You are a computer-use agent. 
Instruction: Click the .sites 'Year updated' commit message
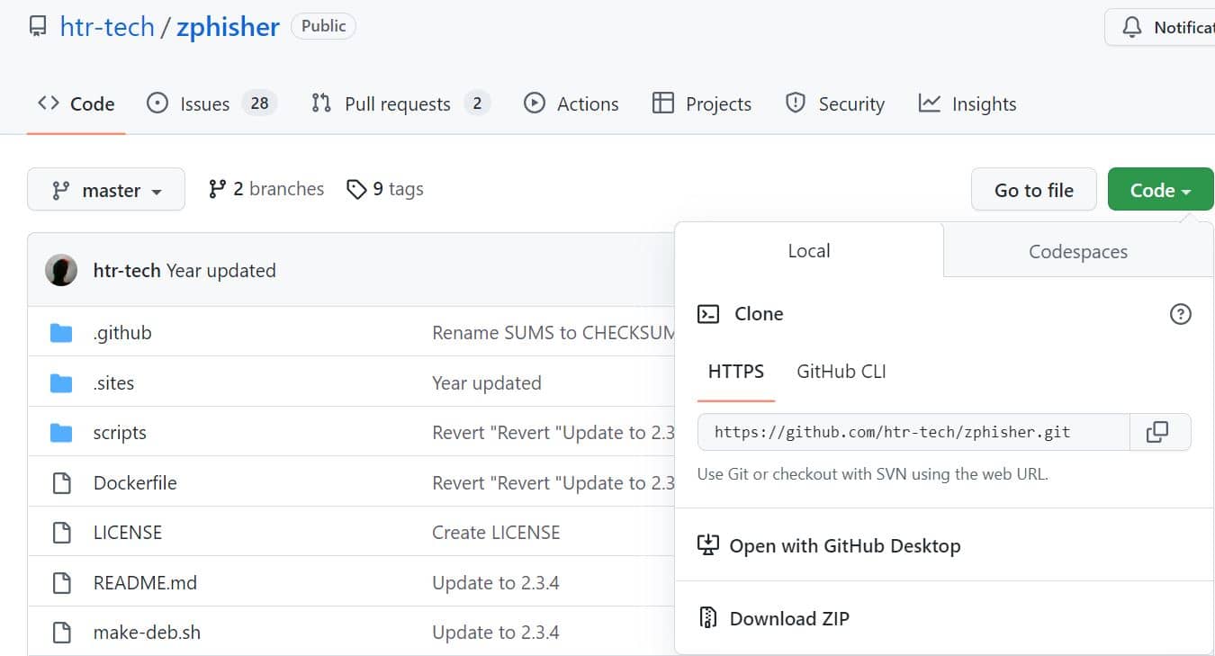[x=487, y=383]
